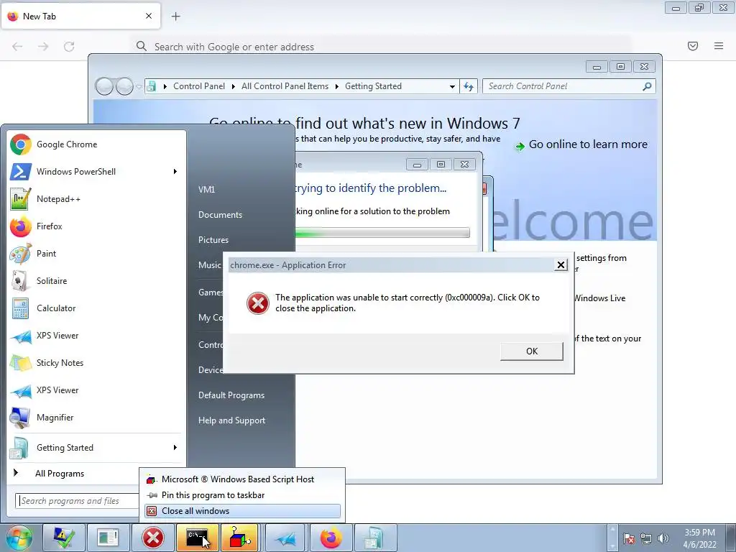This screenshot has height=552, width=736.
Task: Open Command Prompt taskbar button
Action: [198, 538]
